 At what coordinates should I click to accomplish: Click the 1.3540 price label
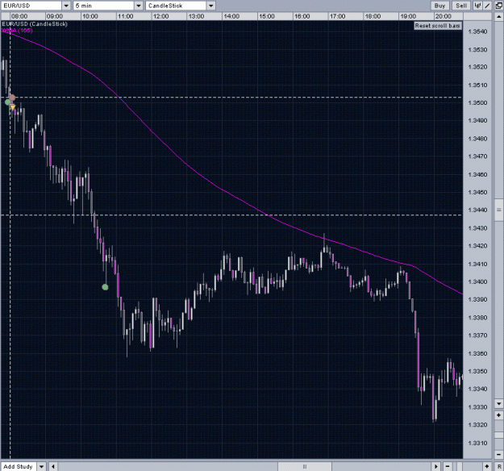point(477,31)
